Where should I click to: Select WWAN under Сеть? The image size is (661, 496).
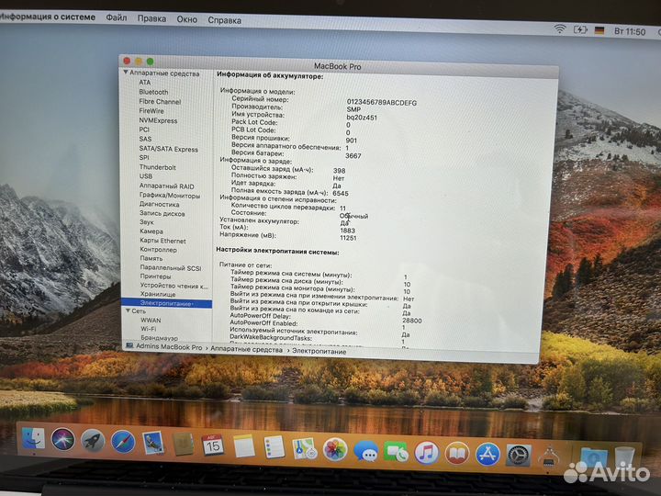click(x=151, y=321)
